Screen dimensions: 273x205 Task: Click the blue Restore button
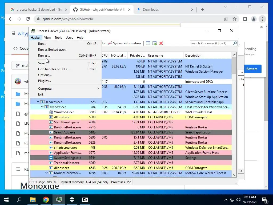tap(252, 69)
